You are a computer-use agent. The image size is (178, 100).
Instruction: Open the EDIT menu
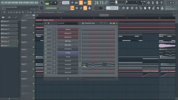[6, 2]
